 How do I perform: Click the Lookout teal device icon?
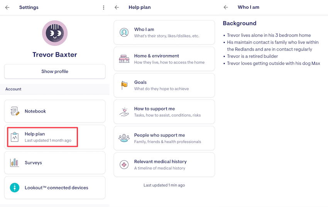[x=15, y=188]
